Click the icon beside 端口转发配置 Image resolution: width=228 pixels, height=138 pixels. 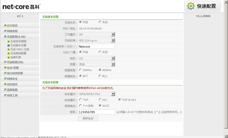pos(5,73)
